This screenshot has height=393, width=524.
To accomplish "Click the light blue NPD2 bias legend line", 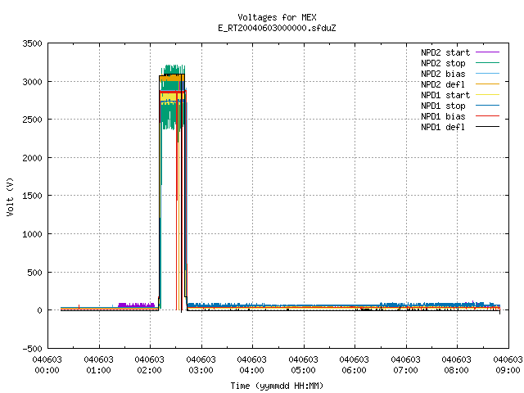I will 487,73.
